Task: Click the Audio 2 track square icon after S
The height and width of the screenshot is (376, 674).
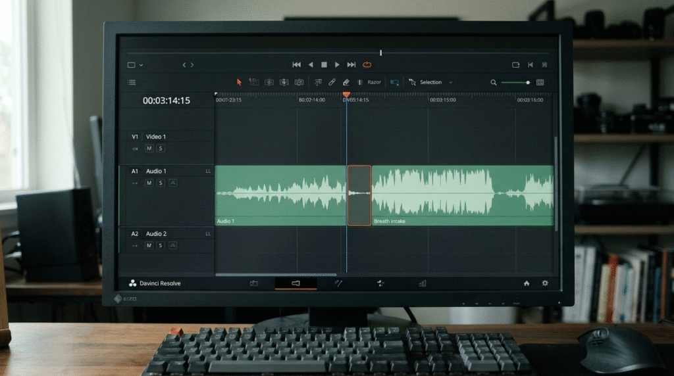Action: click(x=172, y=245)
